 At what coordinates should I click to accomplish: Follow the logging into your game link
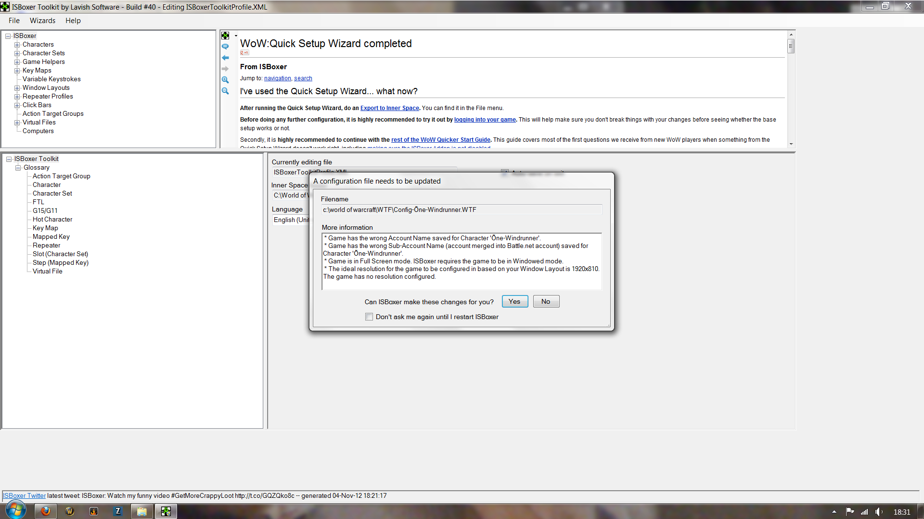pos(485,120)
